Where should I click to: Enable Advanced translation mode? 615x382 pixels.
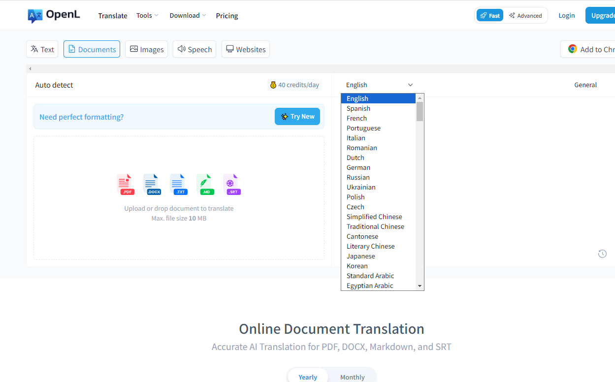[525, 16]
